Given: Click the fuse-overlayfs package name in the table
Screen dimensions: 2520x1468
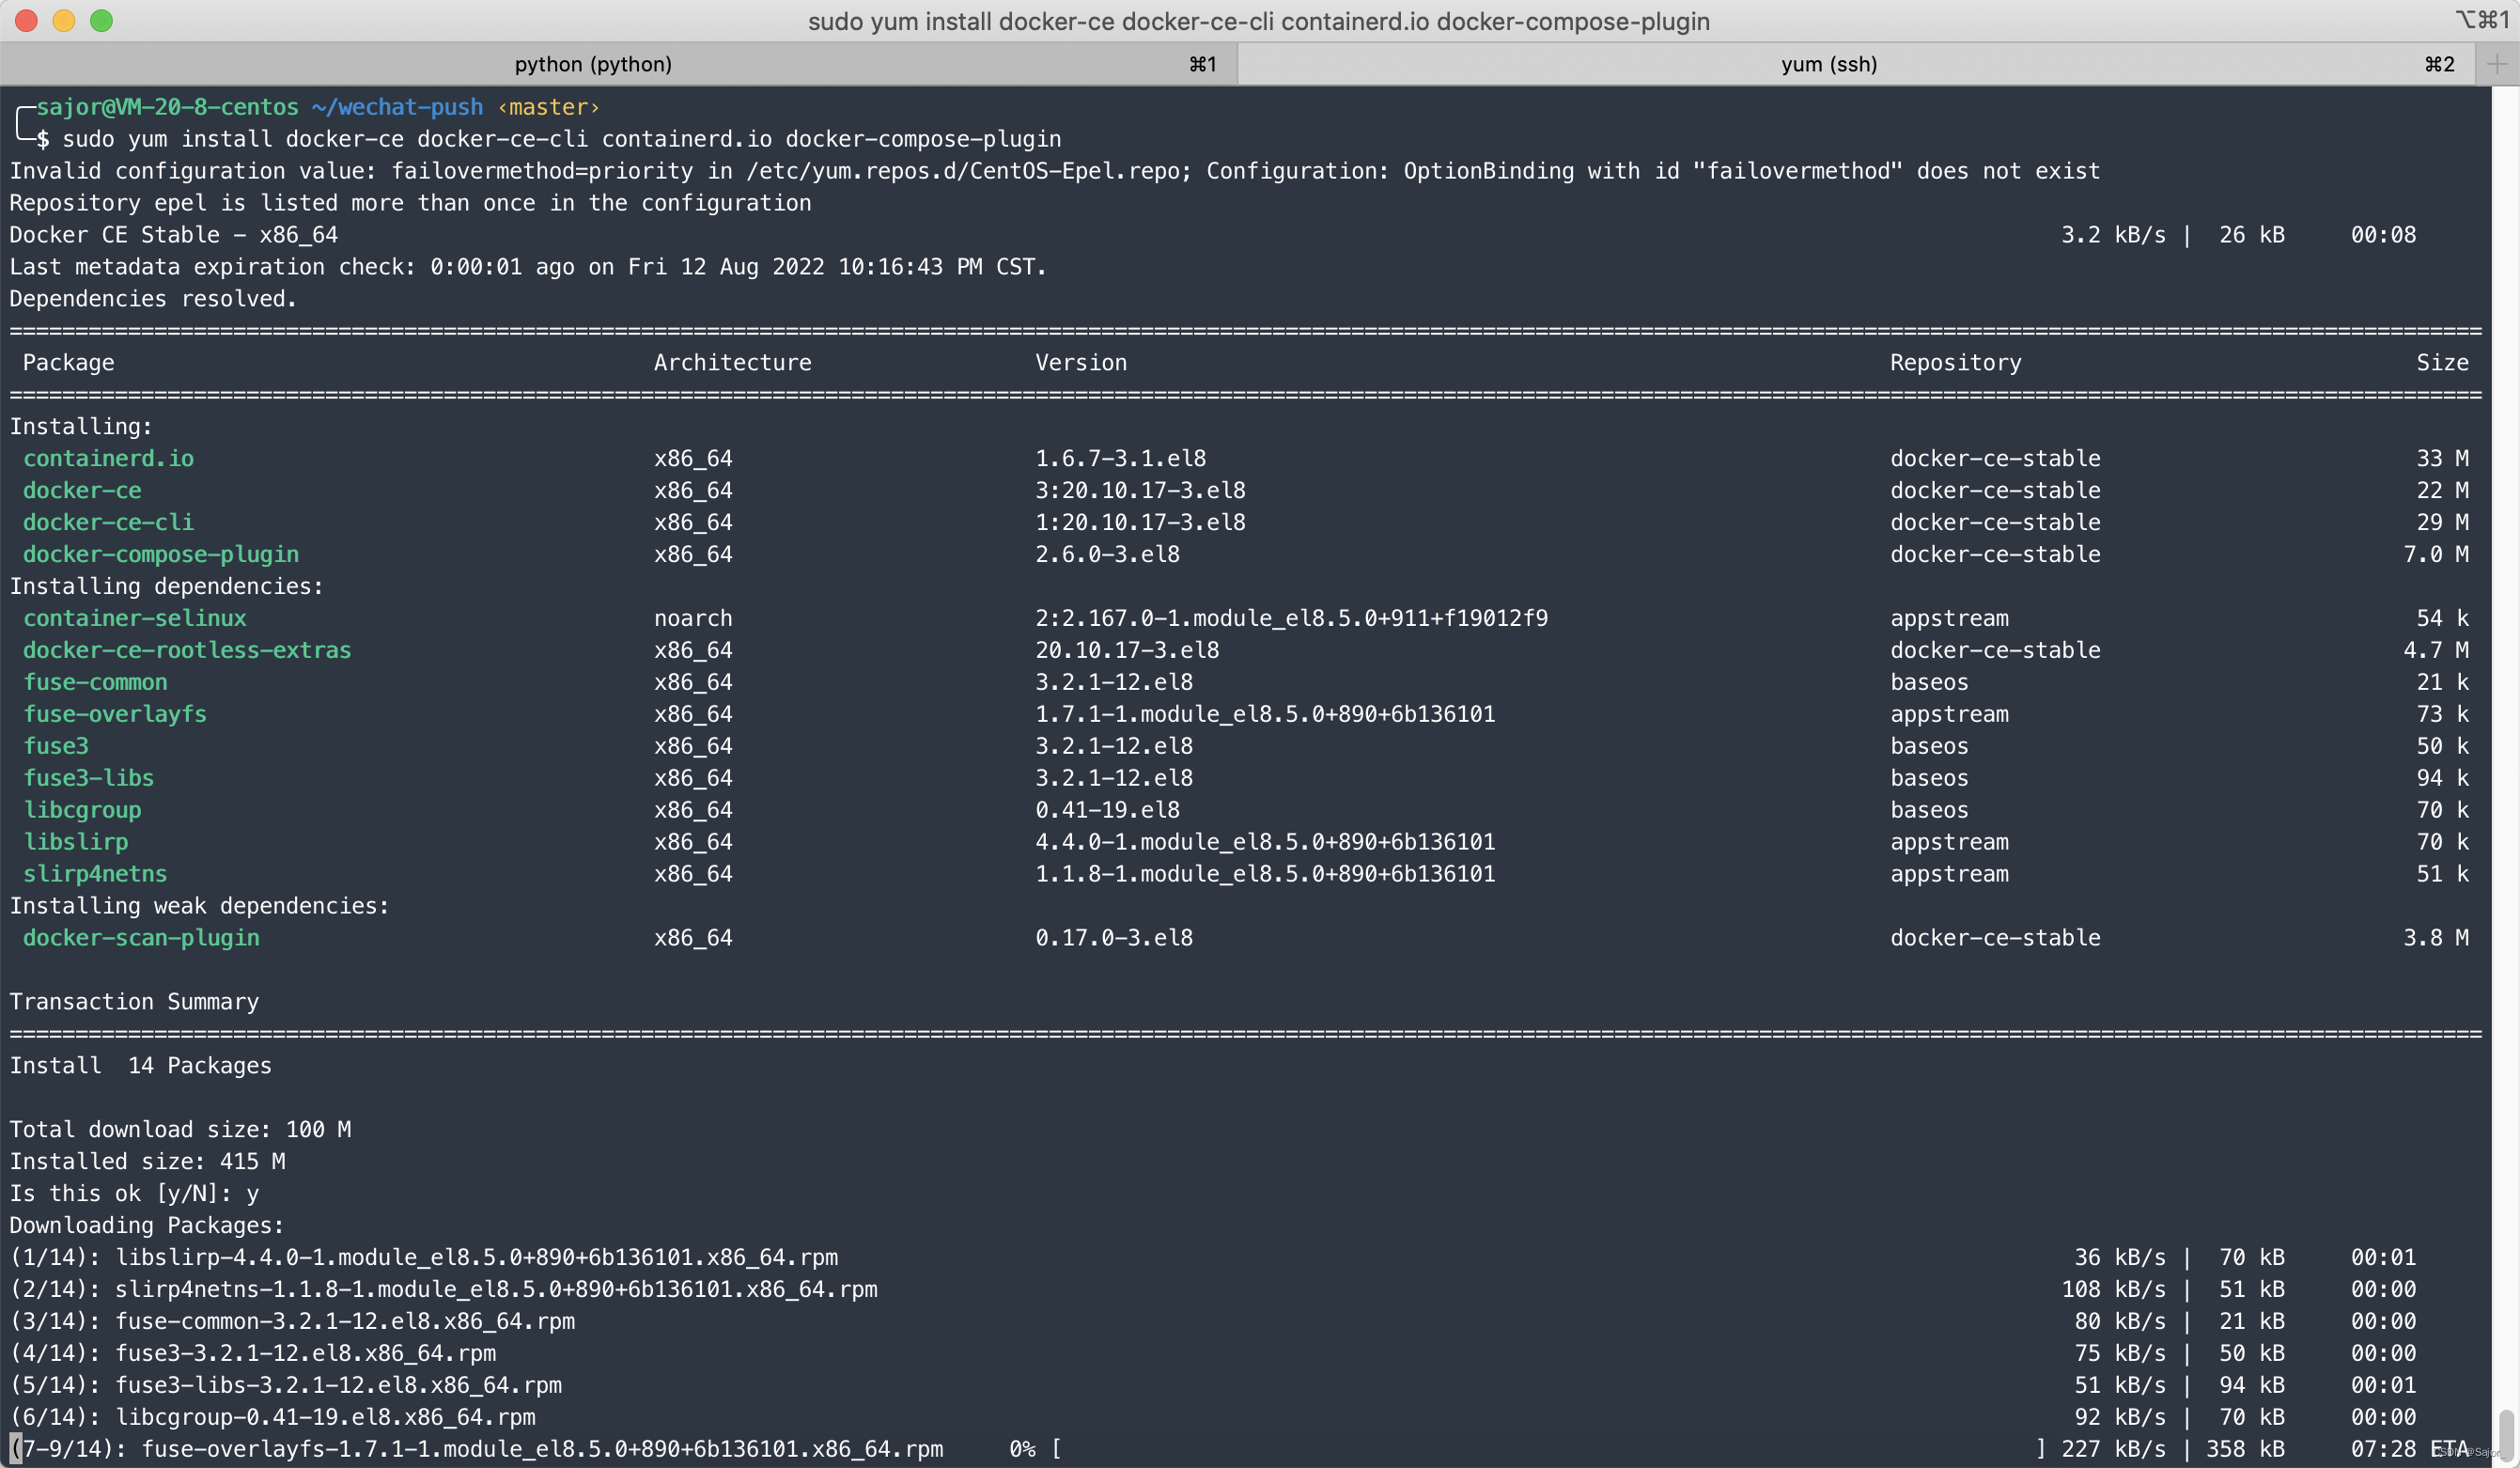Looking at the screenshot, I should [115, 714].
